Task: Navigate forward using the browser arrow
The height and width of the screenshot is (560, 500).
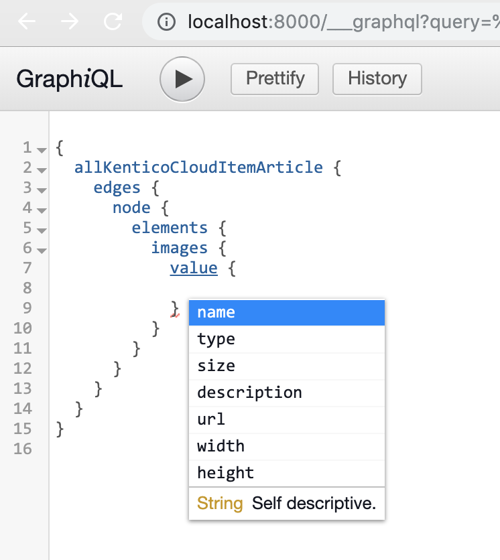Action: [69, 21]
